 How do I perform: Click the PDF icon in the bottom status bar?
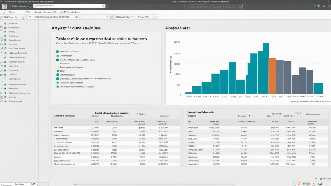click(299, 184)
